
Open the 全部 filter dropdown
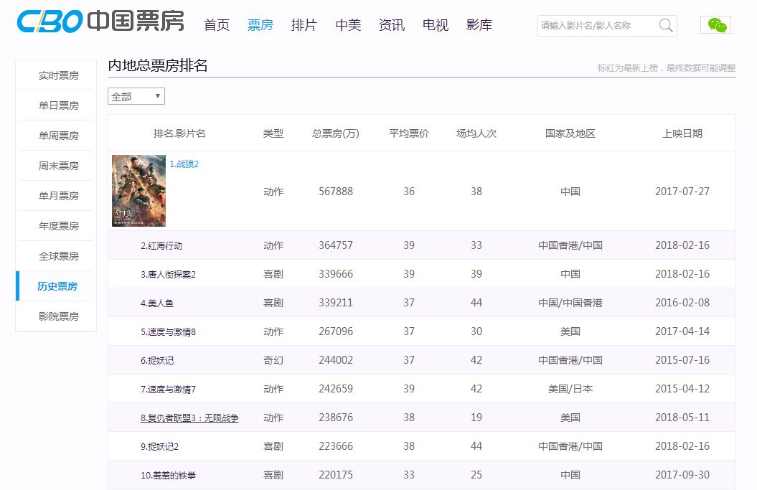pyautogui.click(x=136, y=95)
